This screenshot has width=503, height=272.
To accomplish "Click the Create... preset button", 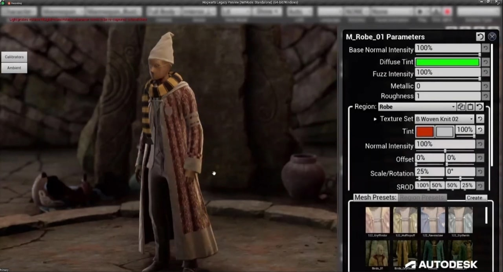I will [476, 198].
